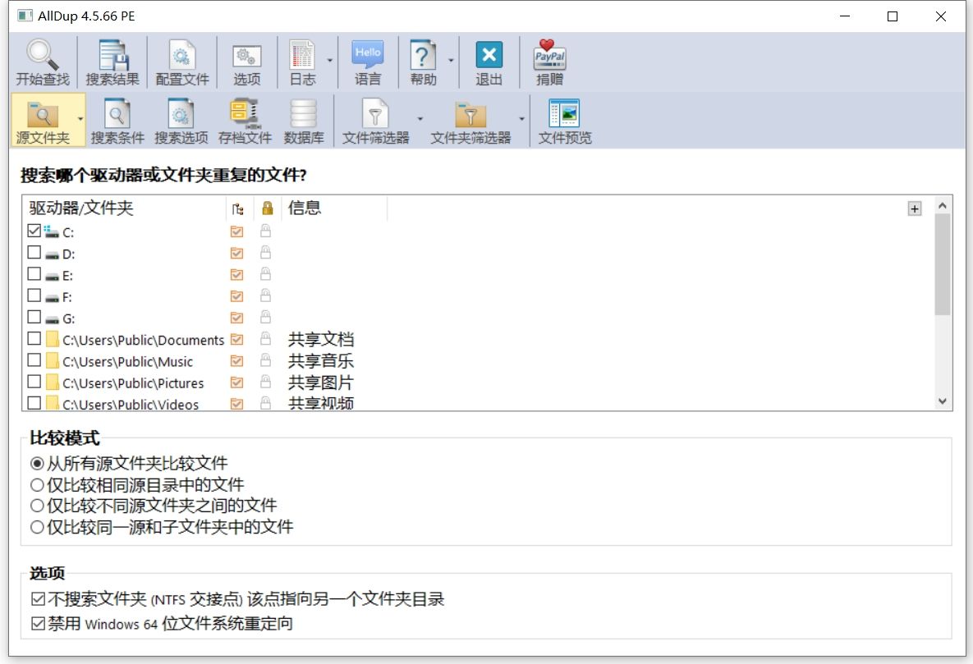Click the PayPal 捐赠 icon
Viewport: 973px width, 664px height.
pyautogui.click(x=550, y=55)
